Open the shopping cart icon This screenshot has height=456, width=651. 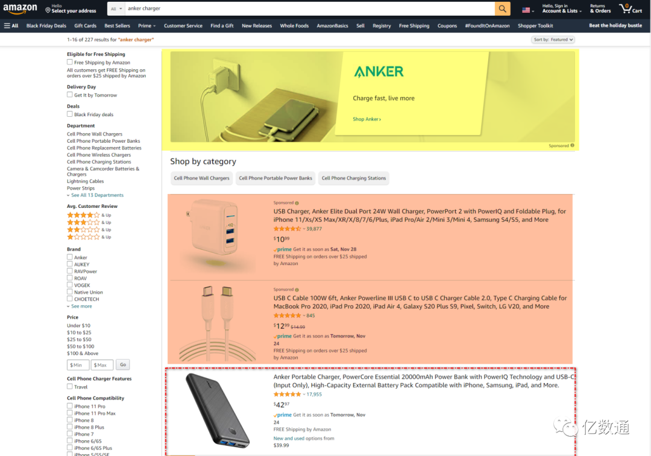tap(631, 8)
